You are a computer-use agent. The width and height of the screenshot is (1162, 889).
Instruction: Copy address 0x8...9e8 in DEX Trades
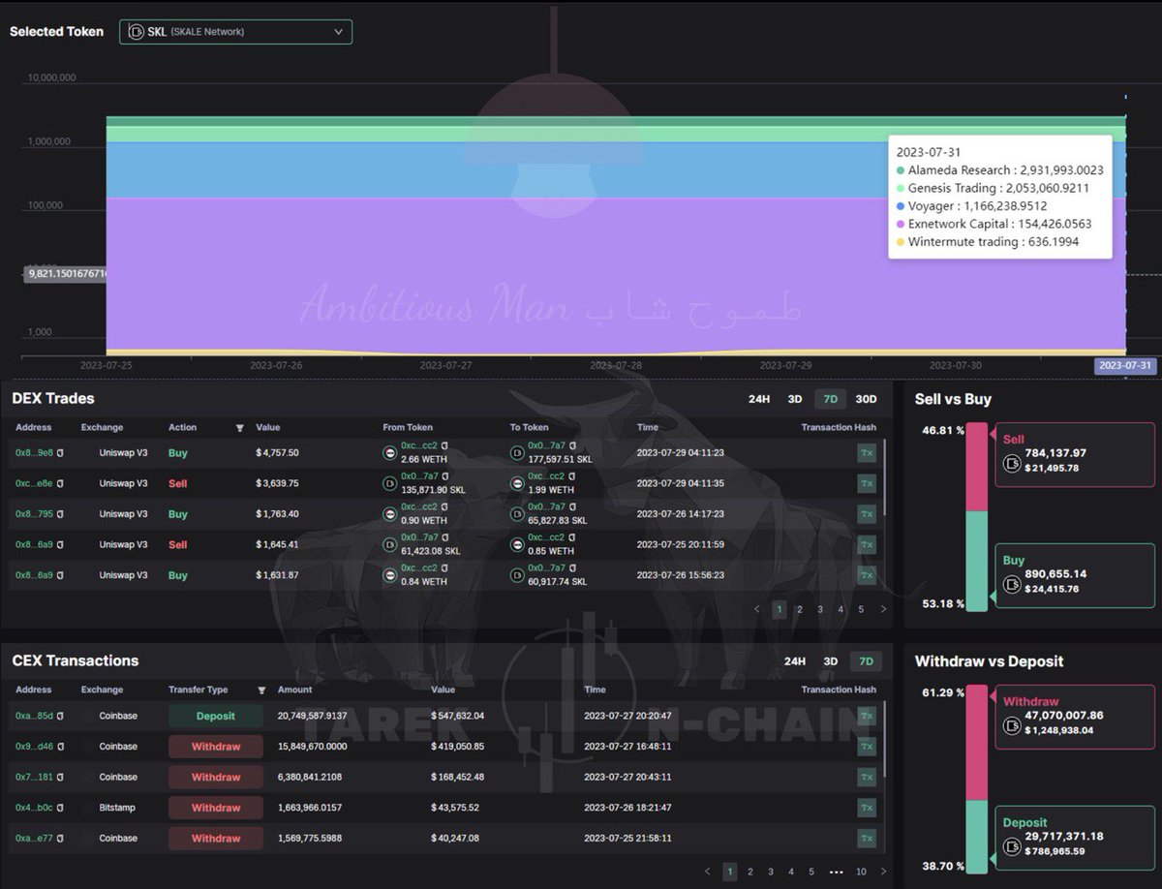click(x=61, y=452)
